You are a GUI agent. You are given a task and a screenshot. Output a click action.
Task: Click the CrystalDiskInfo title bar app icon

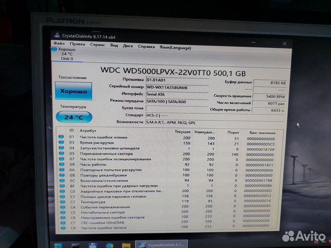(x=57, y=35)
